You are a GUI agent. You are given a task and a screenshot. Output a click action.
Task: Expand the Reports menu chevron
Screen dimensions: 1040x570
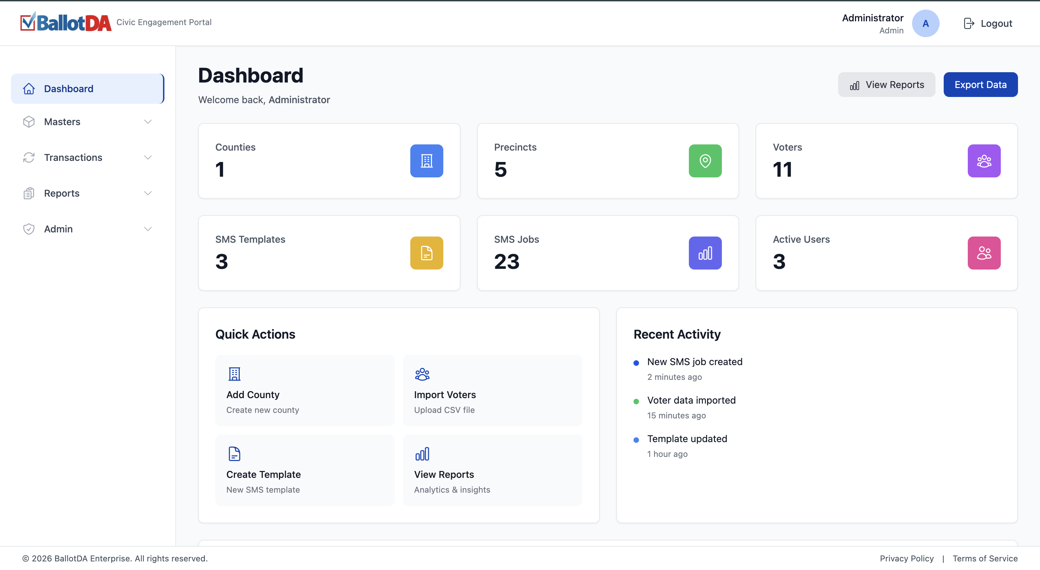click(148, 193)
